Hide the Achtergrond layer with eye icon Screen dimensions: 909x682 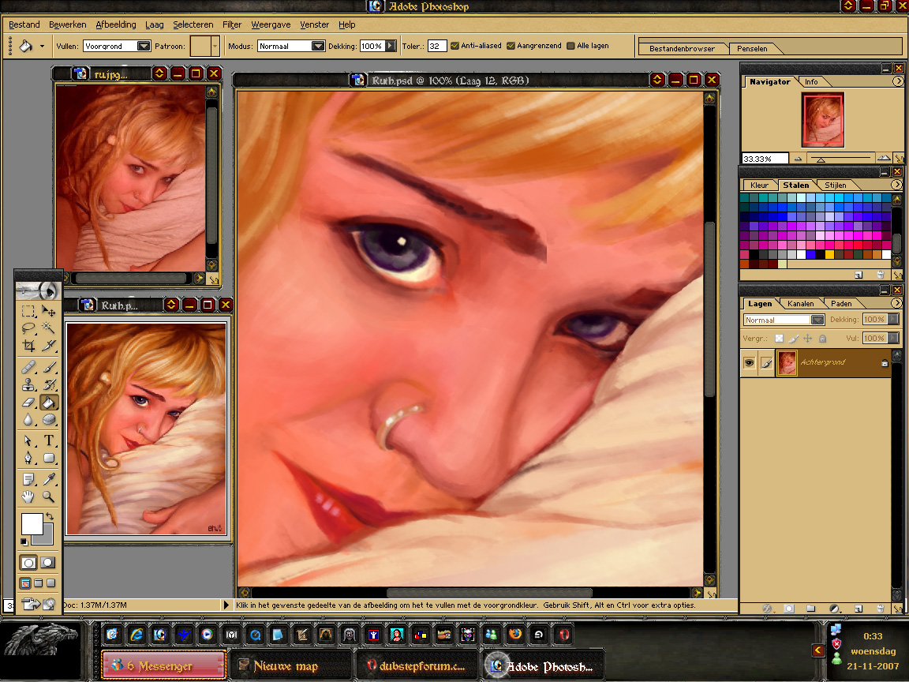[x=749, y=363]
